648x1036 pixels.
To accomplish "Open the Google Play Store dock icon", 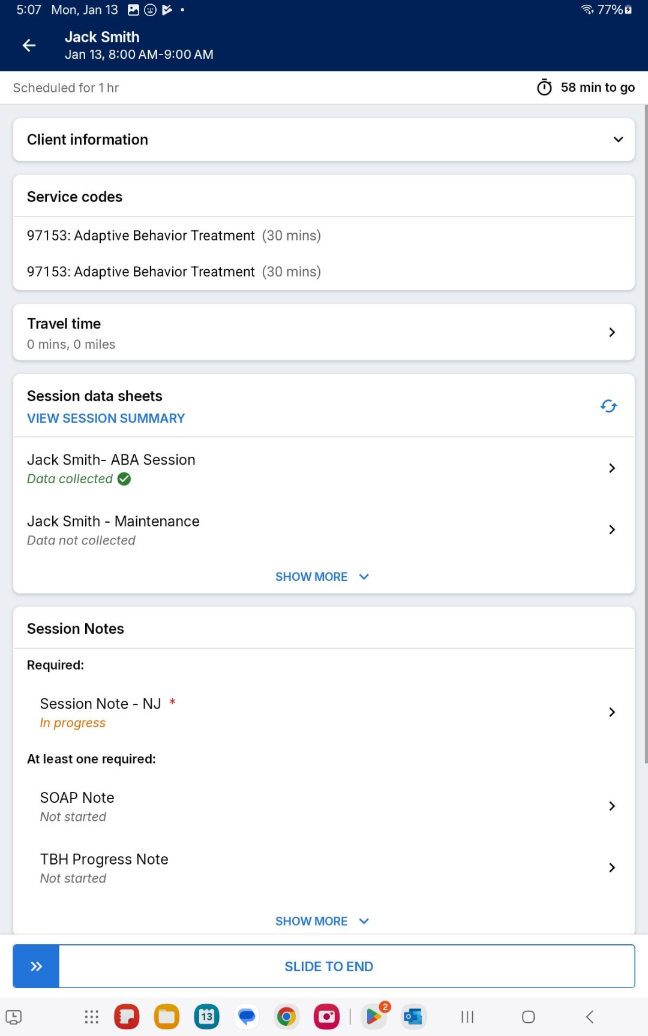I will click(x=374, y=1017).
